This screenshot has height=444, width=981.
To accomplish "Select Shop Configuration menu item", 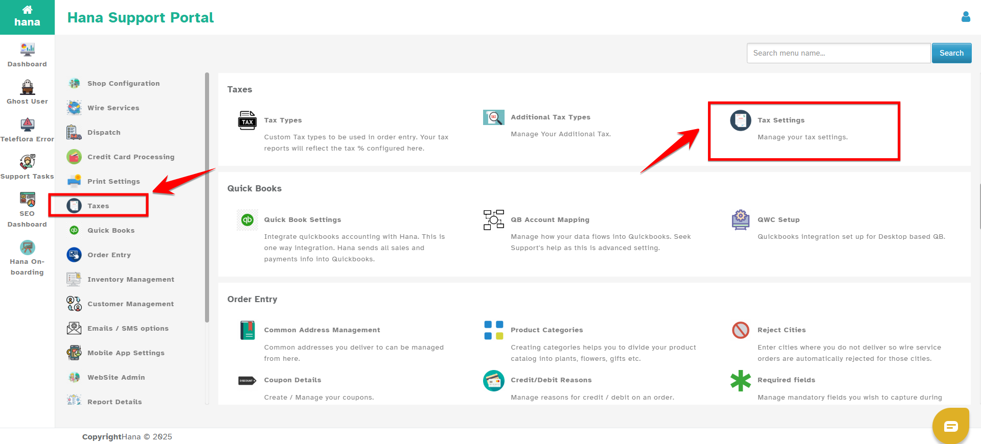I will tap(124, 83).
